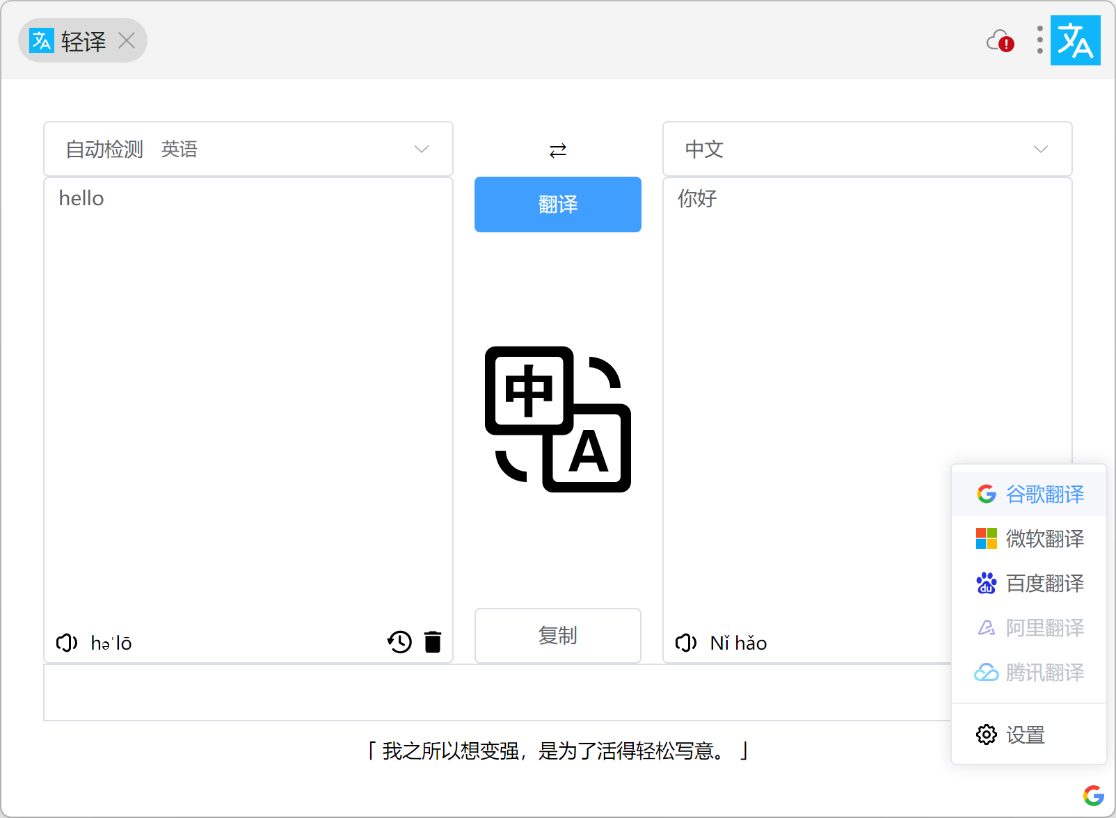Select 谷歌翻译 from the engine menu

click(1029, 494)
